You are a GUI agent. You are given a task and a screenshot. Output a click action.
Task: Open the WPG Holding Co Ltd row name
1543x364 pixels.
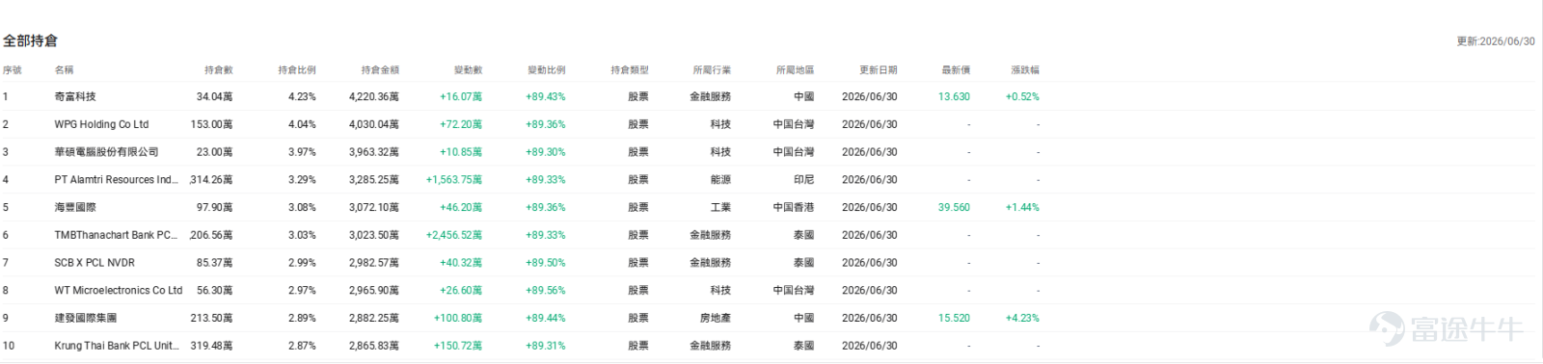(101, 124)
